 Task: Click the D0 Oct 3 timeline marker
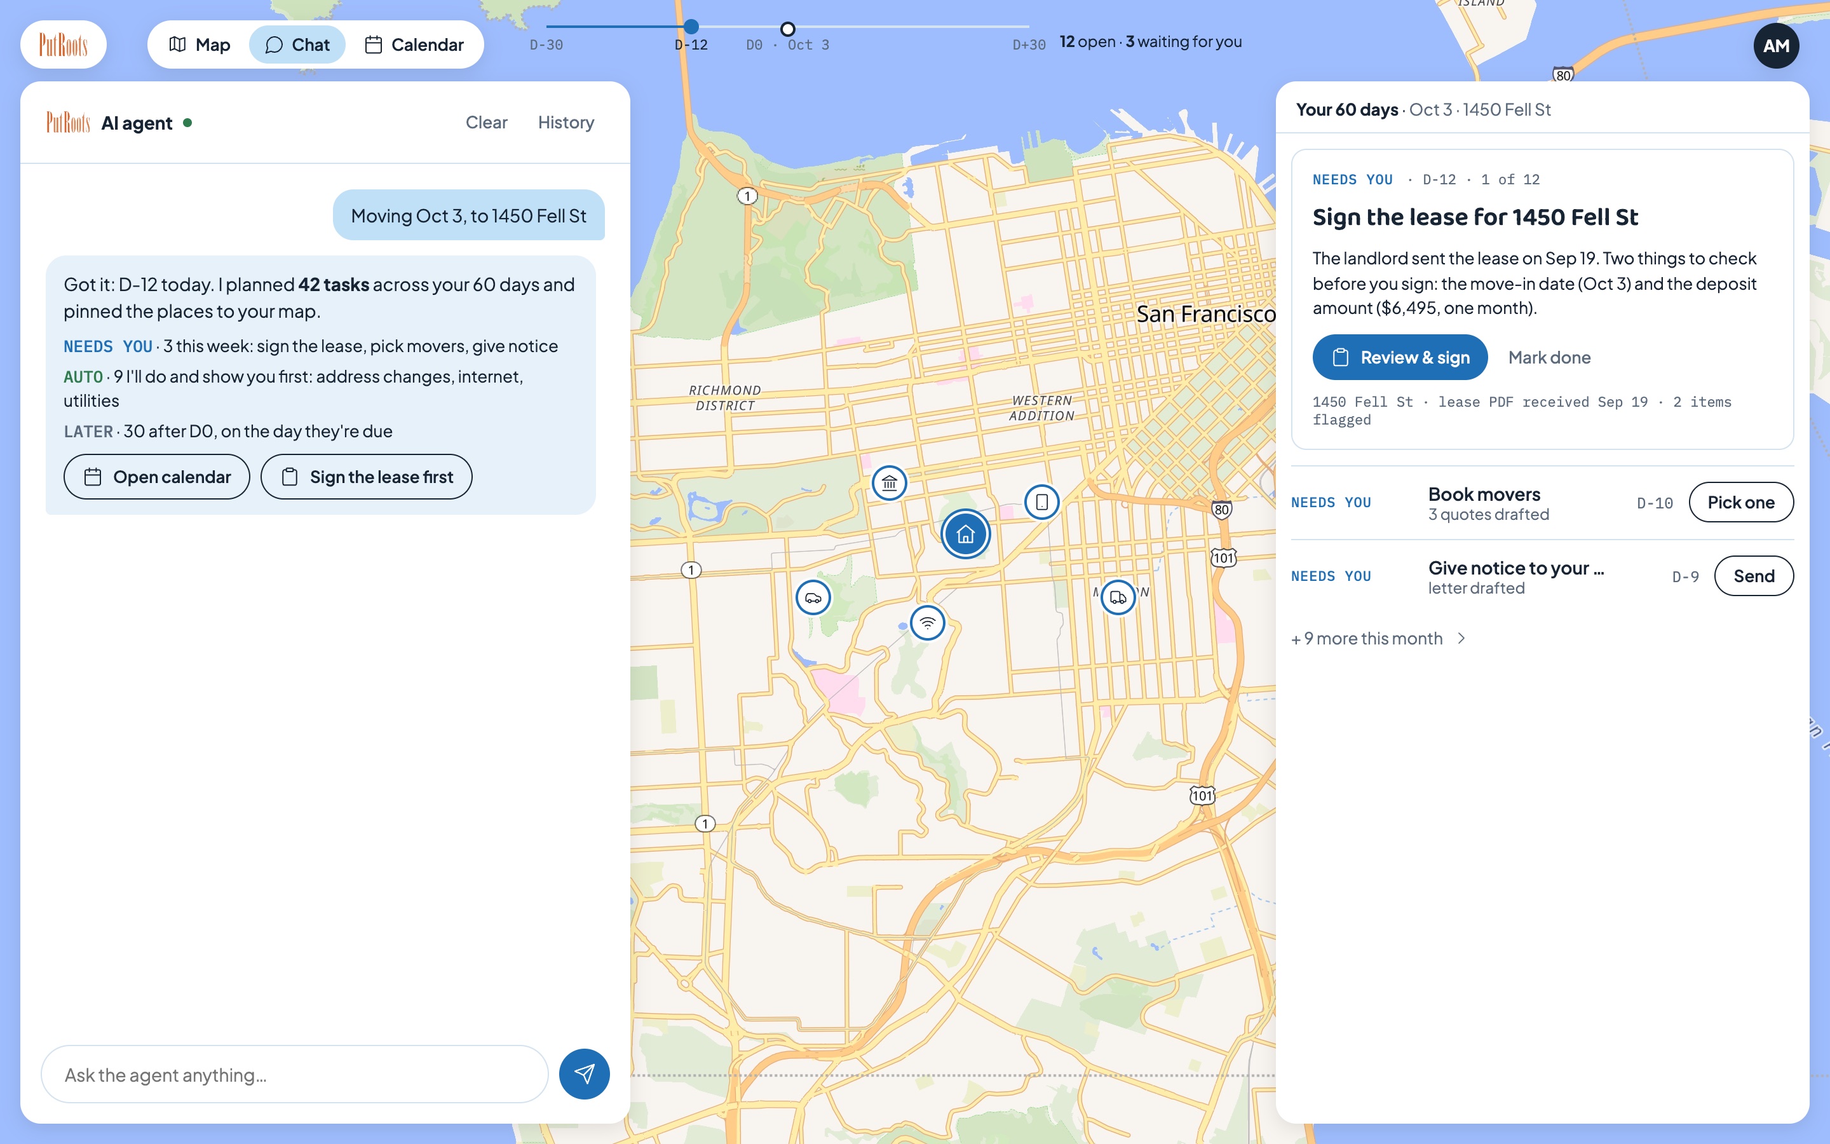(x=787, y=29)
